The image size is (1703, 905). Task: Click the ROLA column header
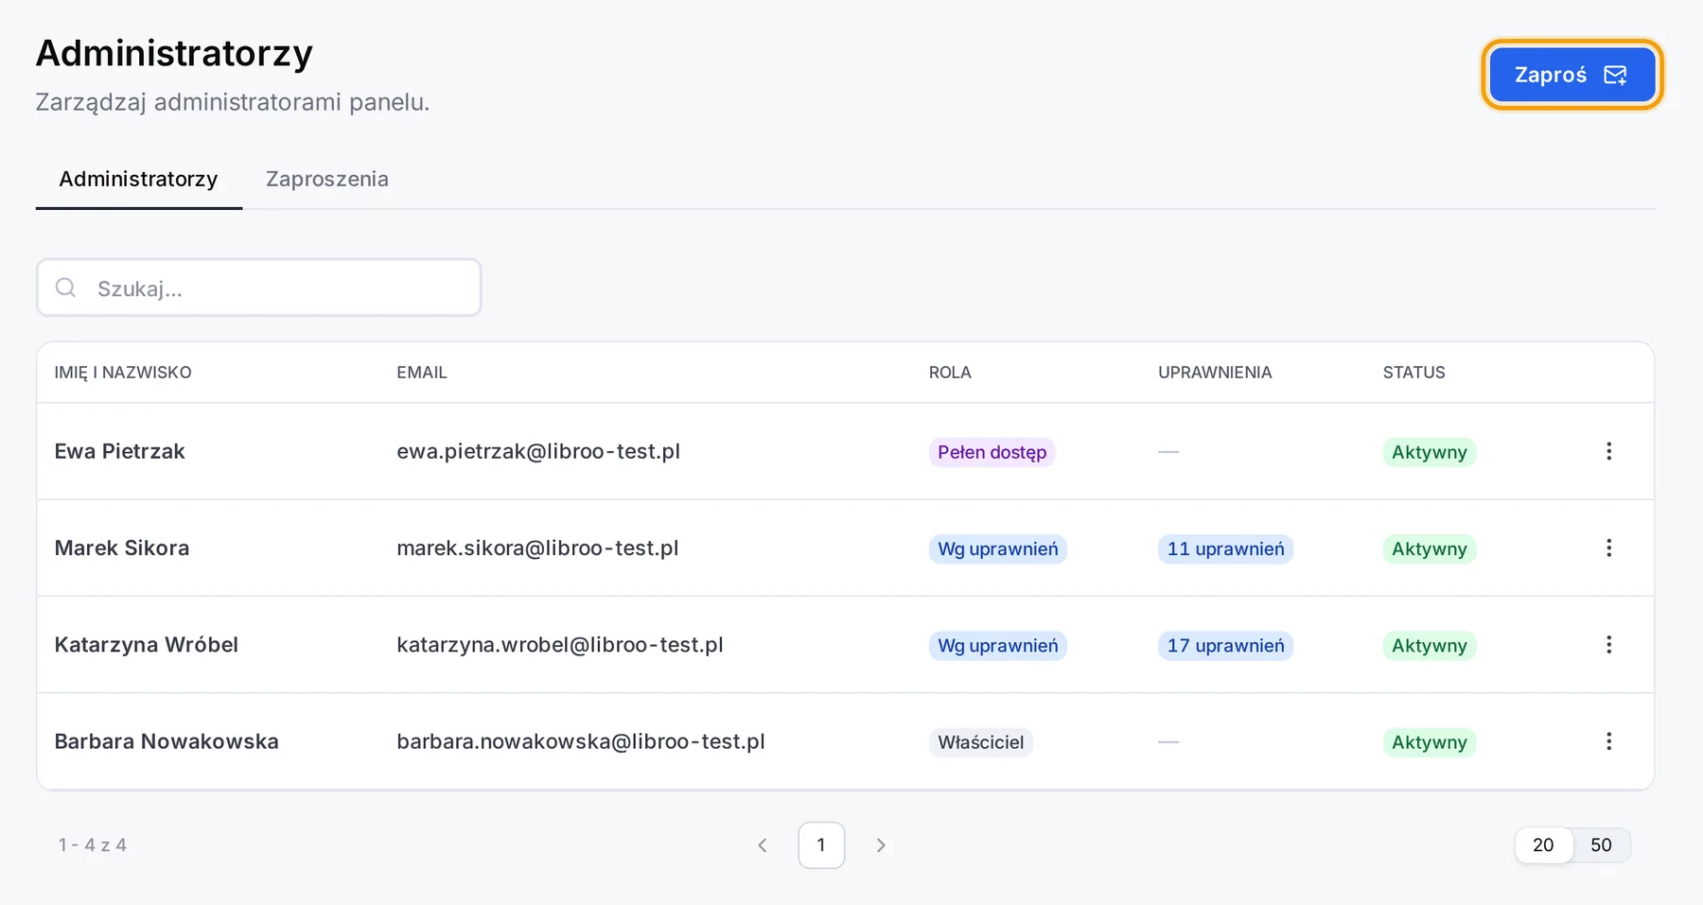click(950, 373)
